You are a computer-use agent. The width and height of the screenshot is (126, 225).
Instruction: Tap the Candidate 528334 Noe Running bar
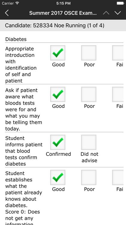tap(63, 25)
